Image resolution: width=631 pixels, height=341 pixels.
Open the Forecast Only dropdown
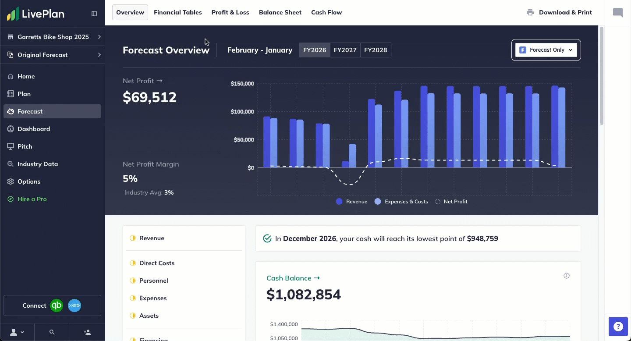tap(546, 50)
